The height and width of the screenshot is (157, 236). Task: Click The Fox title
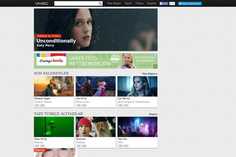(122, 139)
